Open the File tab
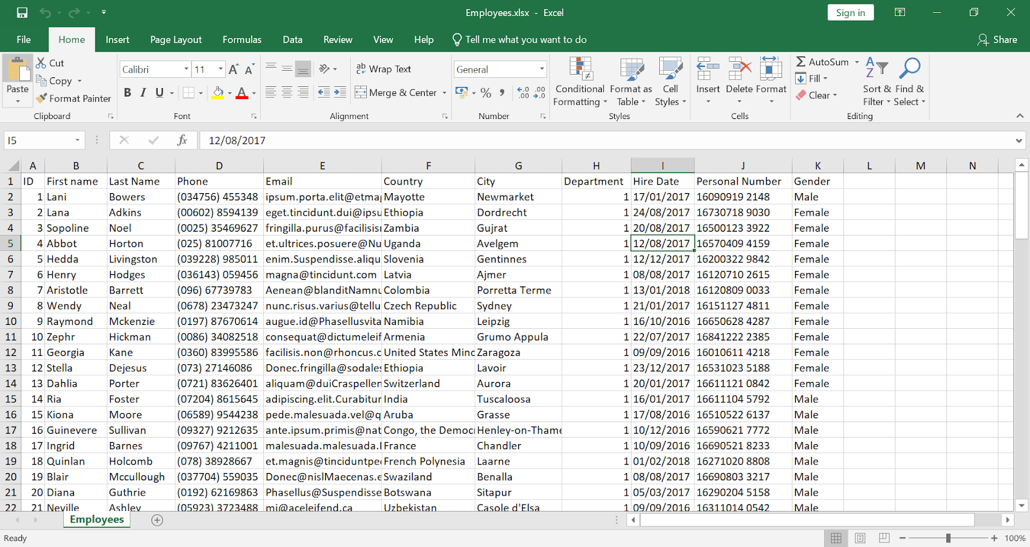1030x547 pixels. tap(24, 39)
